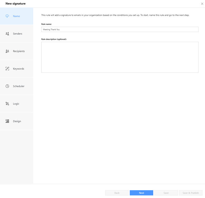Viewport: 205px width, 198px height.
Task: Open the Scheduler step label
Action: (19, 86)
